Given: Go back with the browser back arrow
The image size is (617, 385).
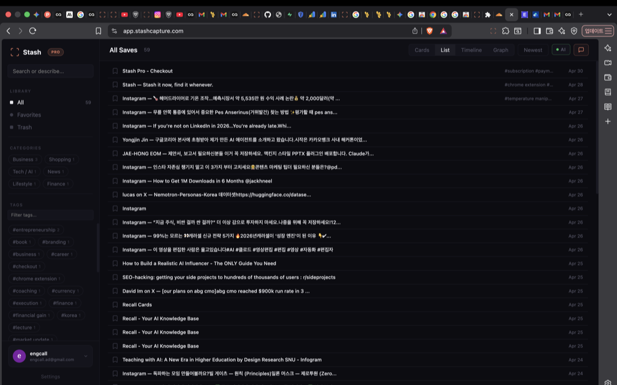Looking at the screenshot, I should point(8,31).
